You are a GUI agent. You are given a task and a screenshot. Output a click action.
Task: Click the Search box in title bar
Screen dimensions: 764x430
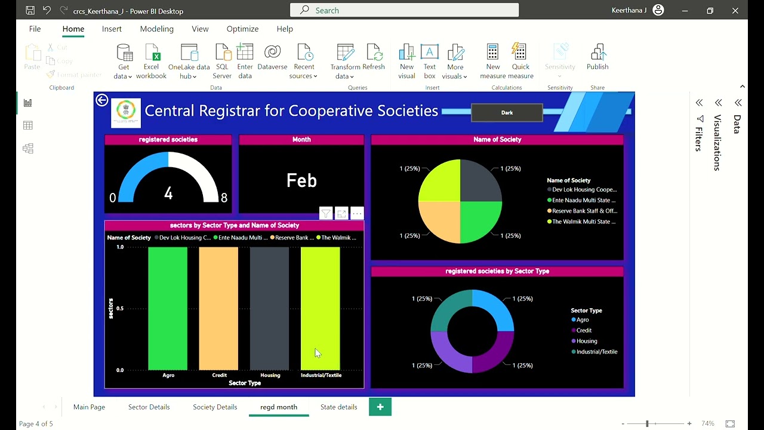coord(405,10)
